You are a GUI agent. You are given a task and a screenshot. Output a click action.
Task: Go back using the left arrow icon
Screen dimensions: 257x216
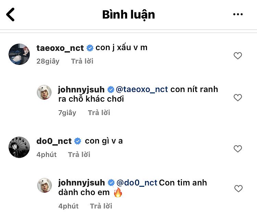point(10,14)
